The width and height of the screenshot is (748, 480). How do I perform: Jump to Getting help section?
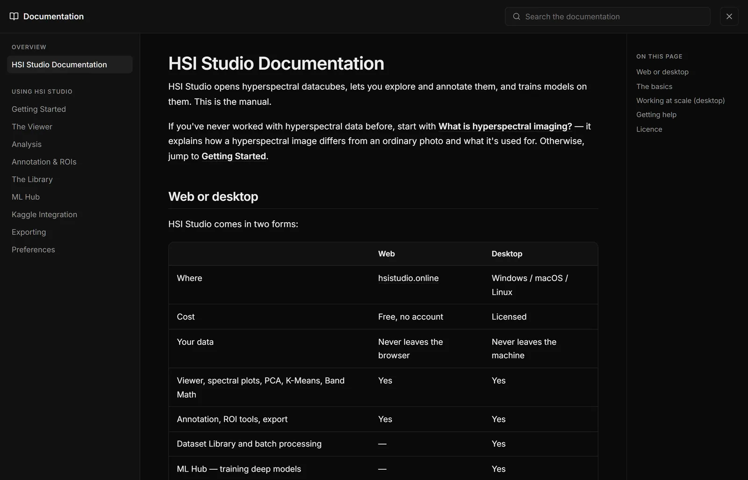656,115
